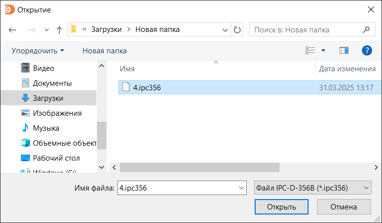Image resolution: width=382 pixels, height=223 pixels.
Task: Expand the Имя файла dropdown arrow
Action: 241,188
